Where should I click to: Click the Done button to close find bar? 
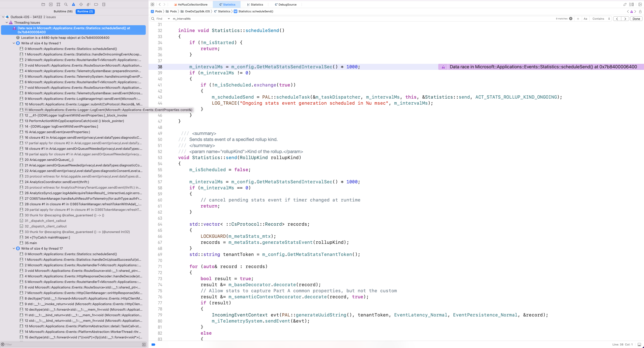[636, 19]
